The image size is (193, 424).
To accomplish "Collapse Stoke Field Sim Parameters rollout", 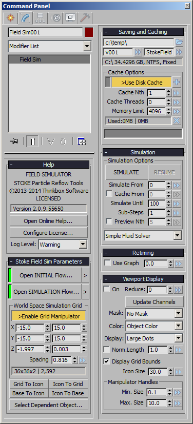I will coord(49,261).
